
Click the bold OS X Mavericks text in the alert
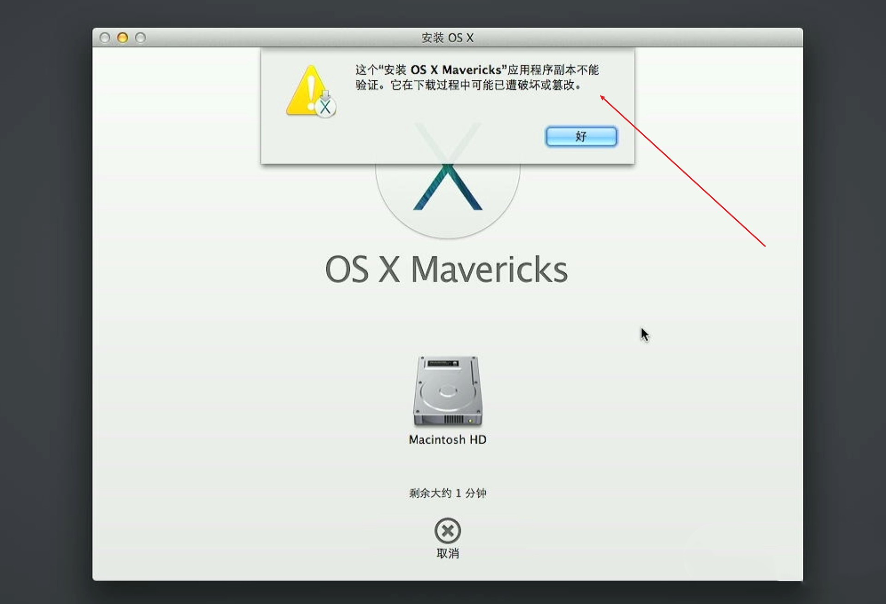point(455,70)
